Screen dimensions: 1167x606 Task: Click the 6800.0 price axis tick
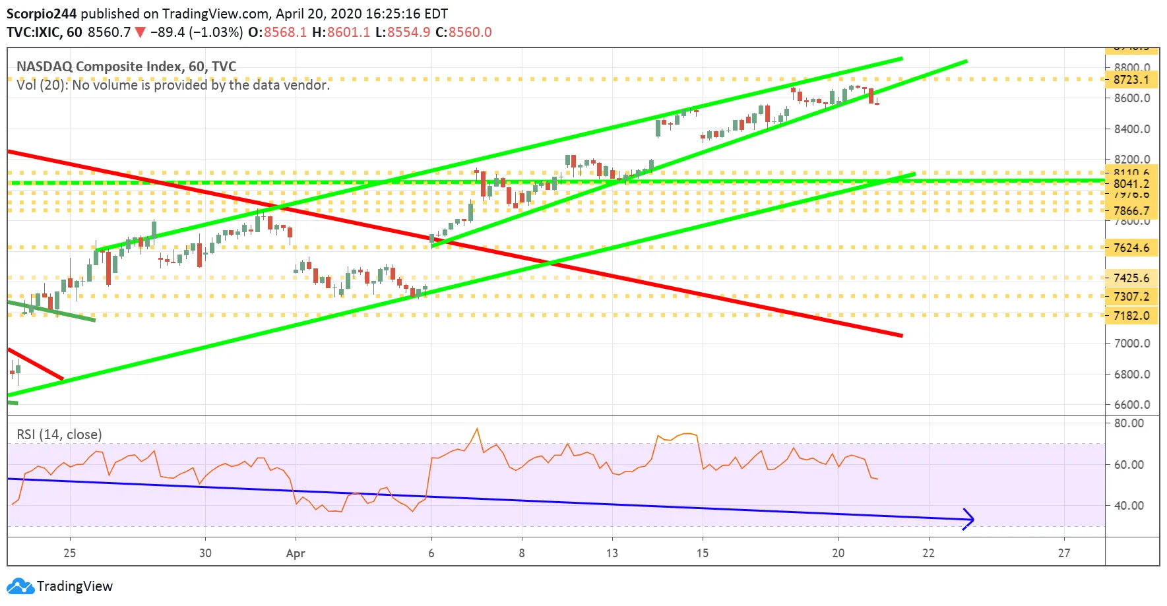click(1132, 375)
